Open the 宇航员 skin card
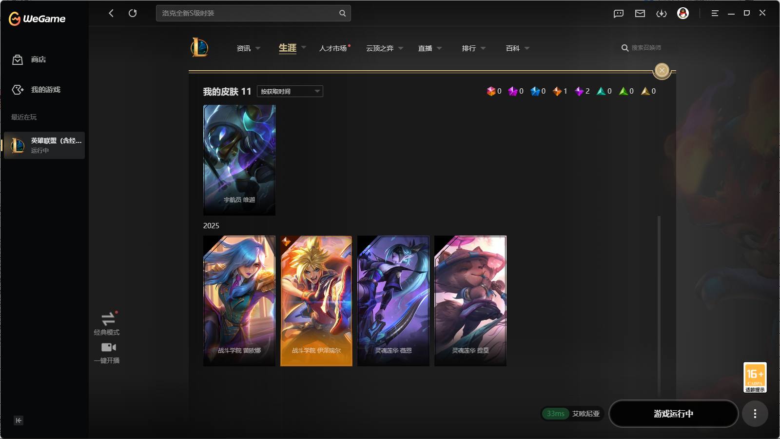The width and height of the screenshot is (780, 439). (239, 160)
